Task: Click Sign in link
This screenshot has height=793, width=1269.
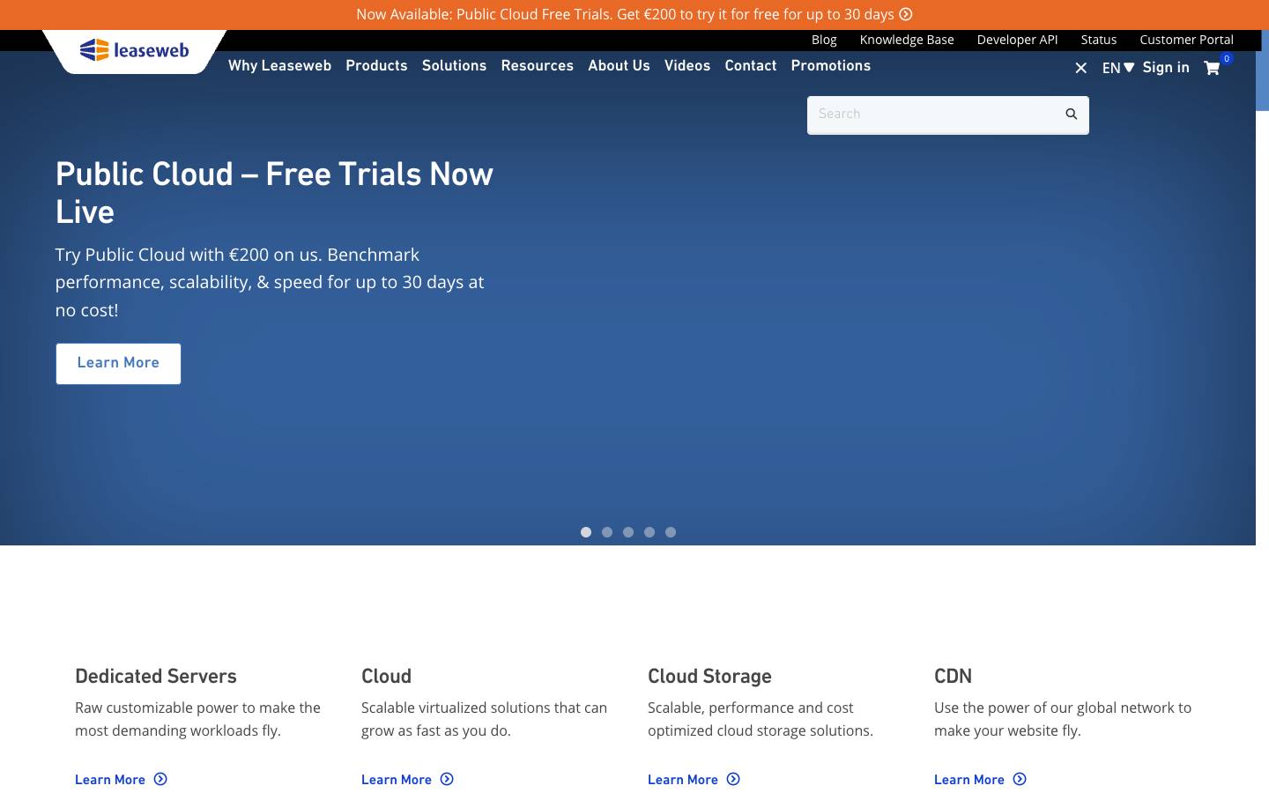Action: coord(1166,68)
